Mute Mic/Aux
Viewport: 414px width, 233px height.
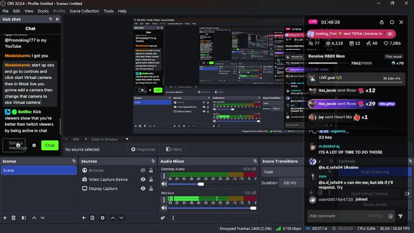[x=164, y=208]
